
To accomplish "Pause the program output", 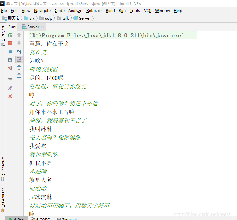I will coord(10,51).
